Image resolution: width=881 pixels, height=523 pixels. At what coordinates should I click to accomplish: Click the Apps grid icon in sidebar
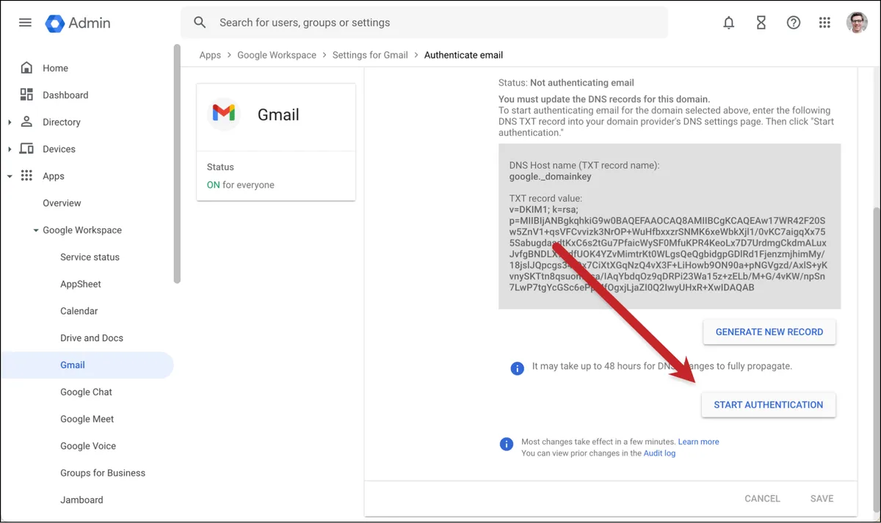tap(26, 176)
